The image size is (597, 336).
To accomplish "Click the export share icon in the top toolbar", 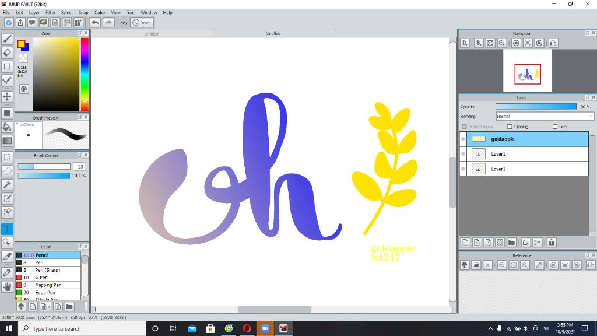I will click(x=20, y=23).
